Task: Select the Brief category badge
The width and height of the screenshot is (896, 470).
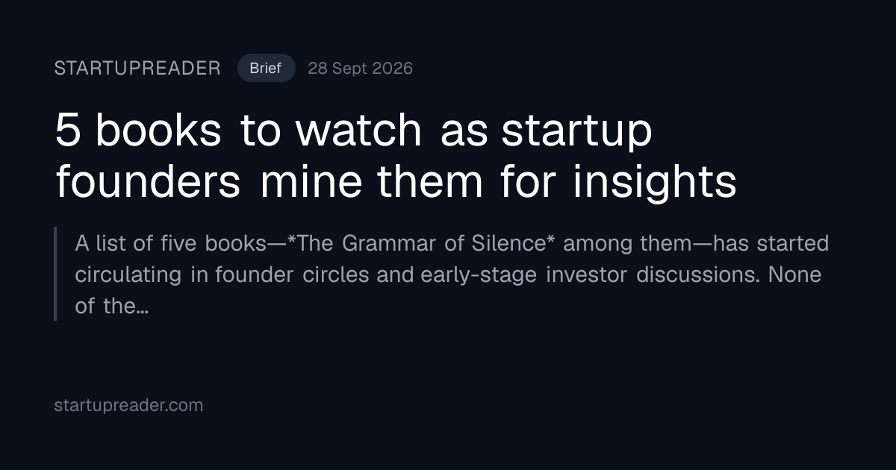Action: click(266, 69)
